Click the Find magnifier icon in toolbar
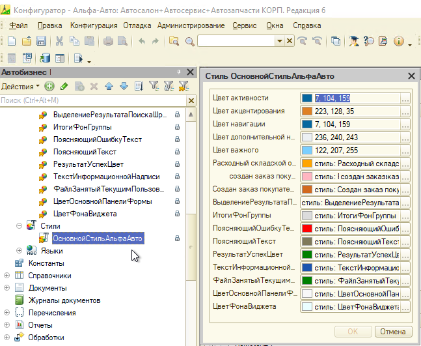The width and height of the screenshot is (421, 346). tap(189, 42)
